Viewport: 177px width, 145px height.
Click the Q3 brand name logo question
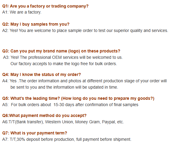click(x=61, y=51)
